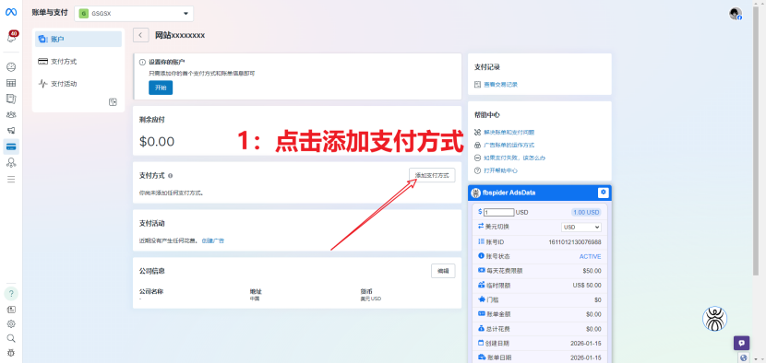
Task: Click the 网站xxxxxxxx page title
Action: coord(180,35)
